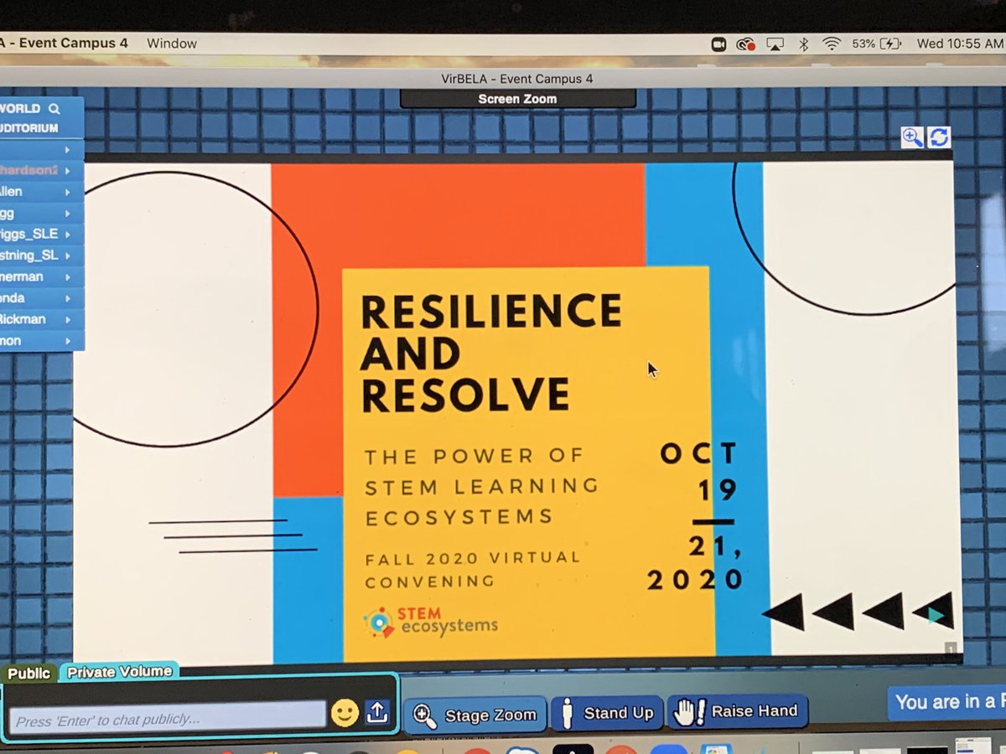Click the magnifier icon beside WORLD
Screen dimensions: 1006x754
[54, 109]
